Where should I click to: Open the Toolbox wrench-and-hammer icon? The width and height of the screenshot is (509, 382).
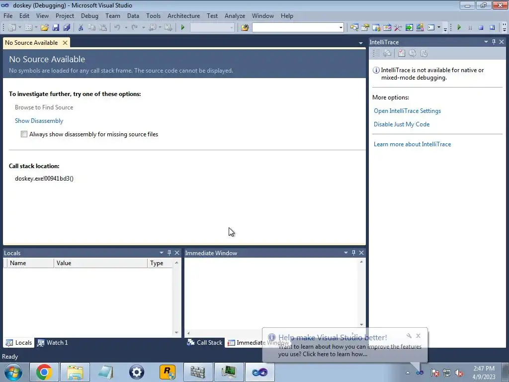tap(398, 28)
